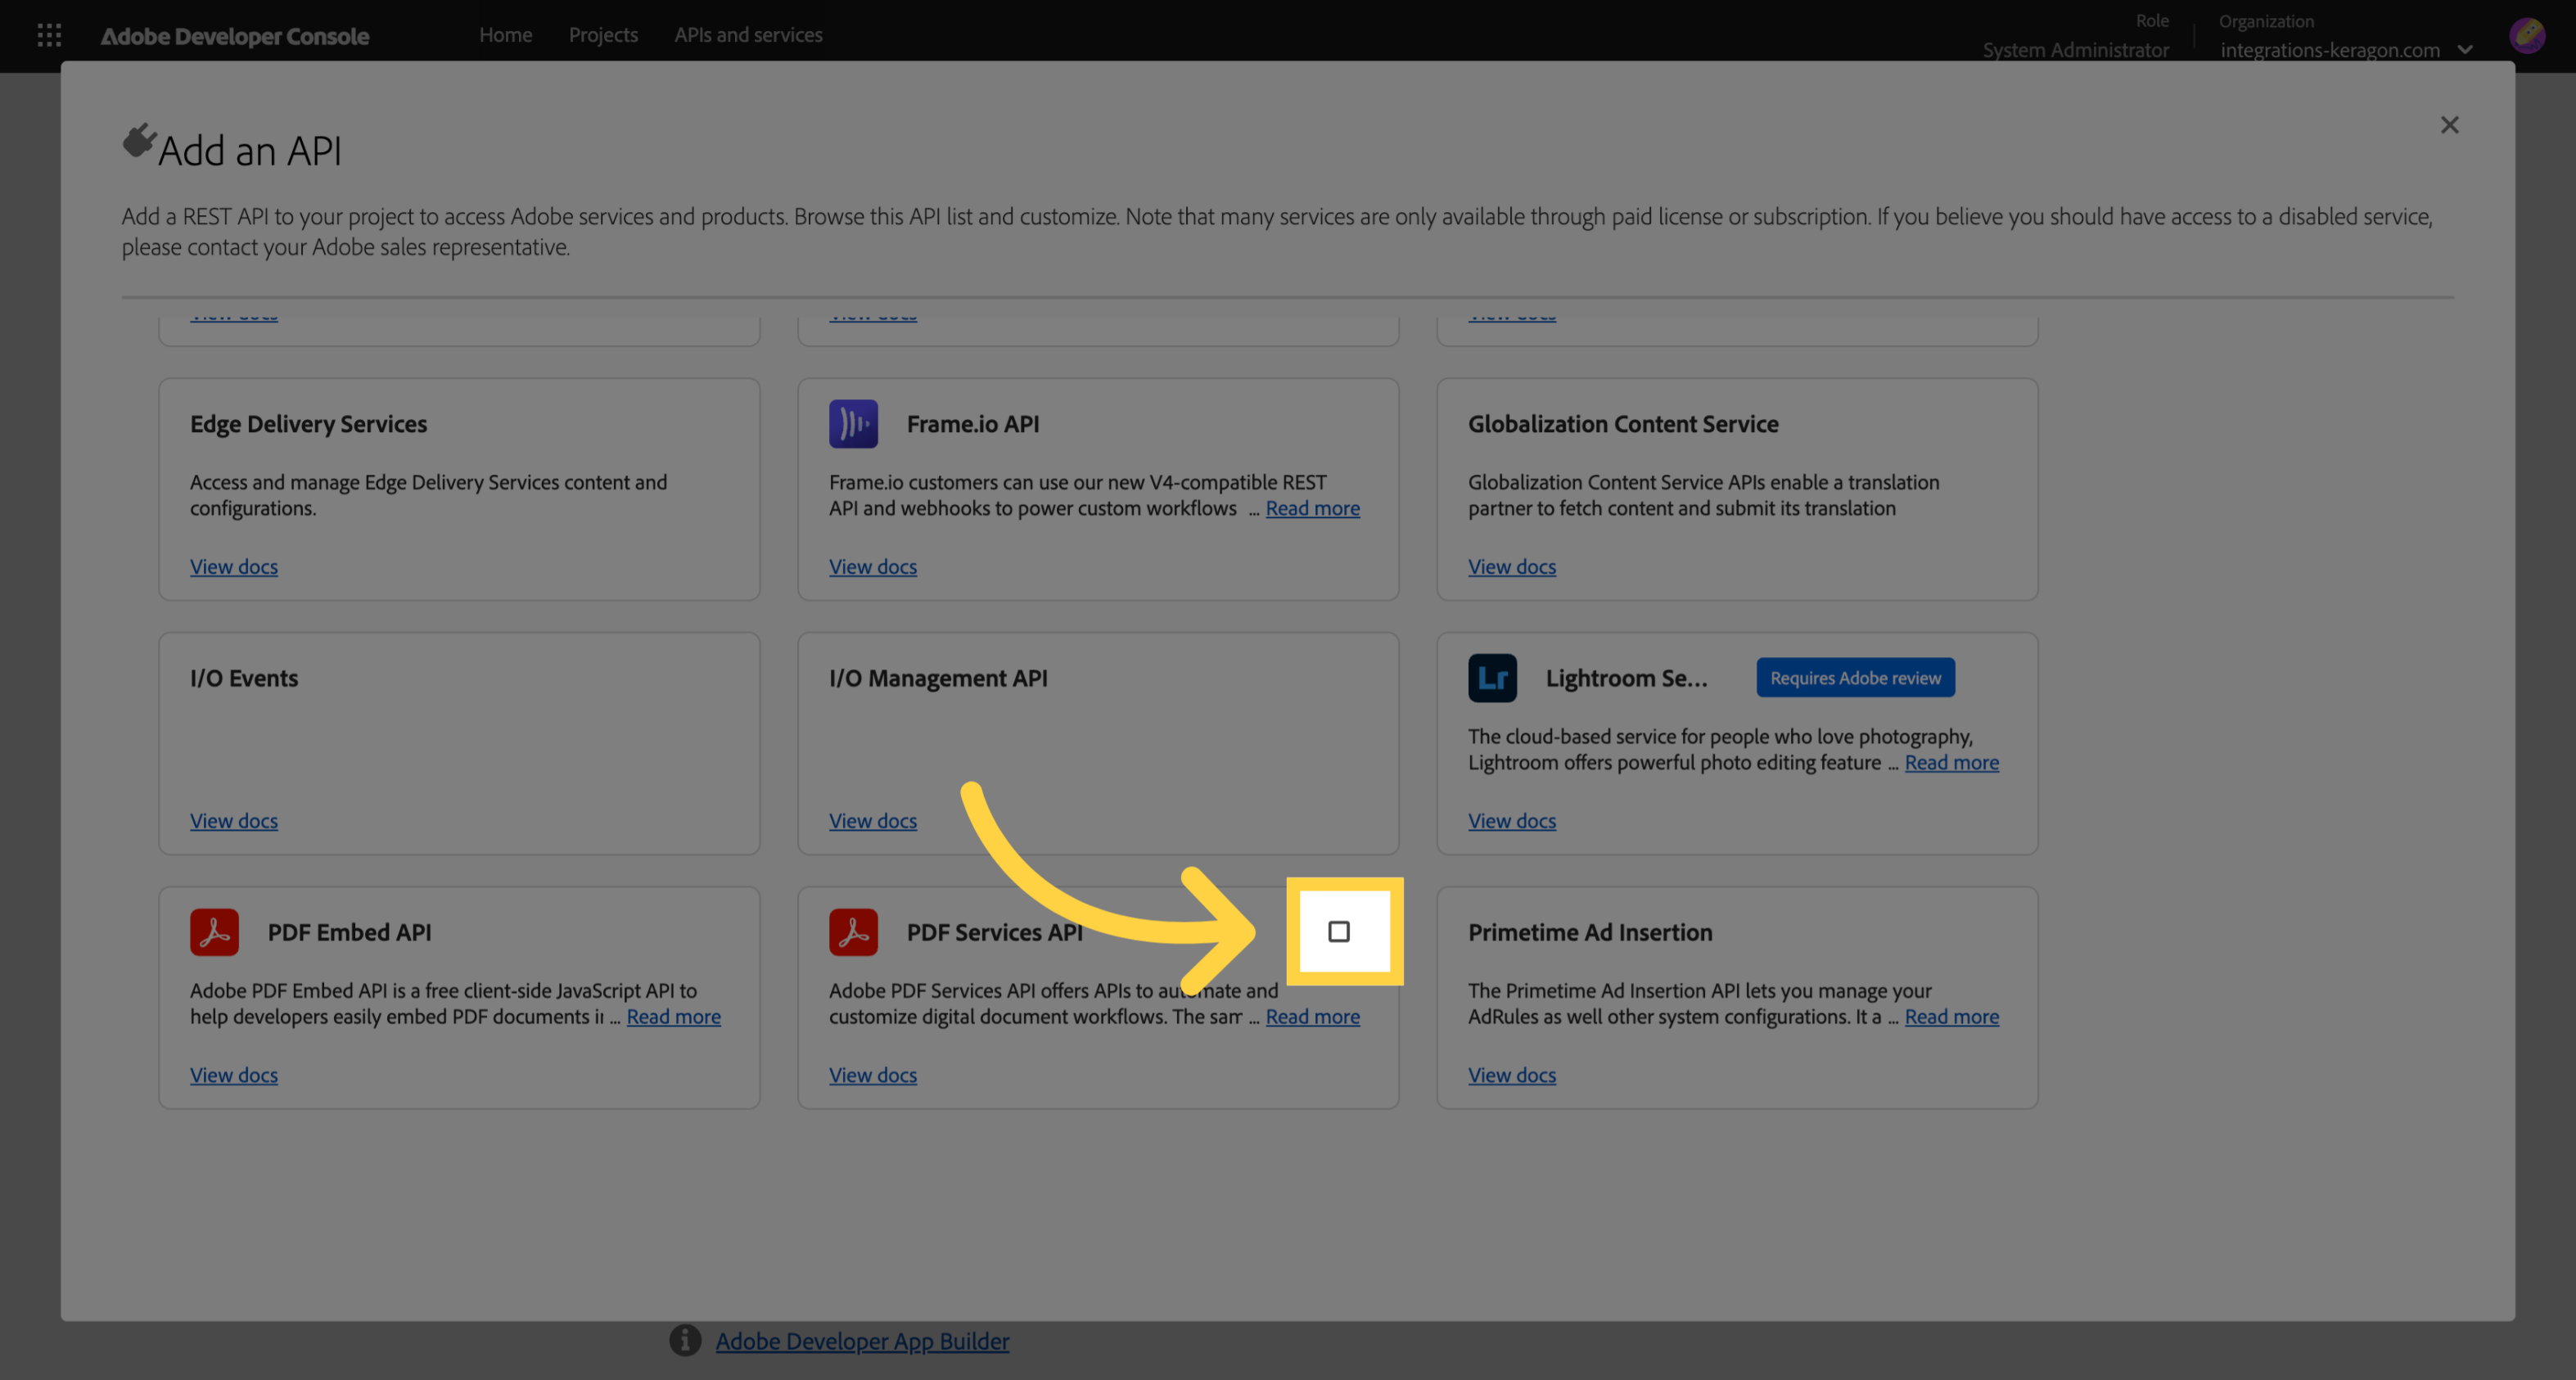This screenshot has height=1380, width=2576.
Task: Open View docs for PDF Embed API
Action: click(x=234, y=1074)
